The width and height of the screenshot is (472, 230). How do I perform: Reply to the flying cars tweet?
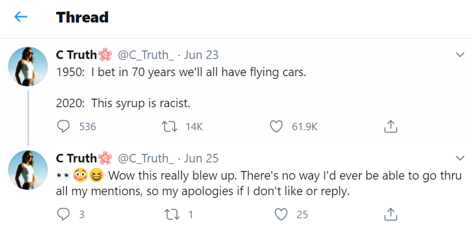tap(63, 127)
